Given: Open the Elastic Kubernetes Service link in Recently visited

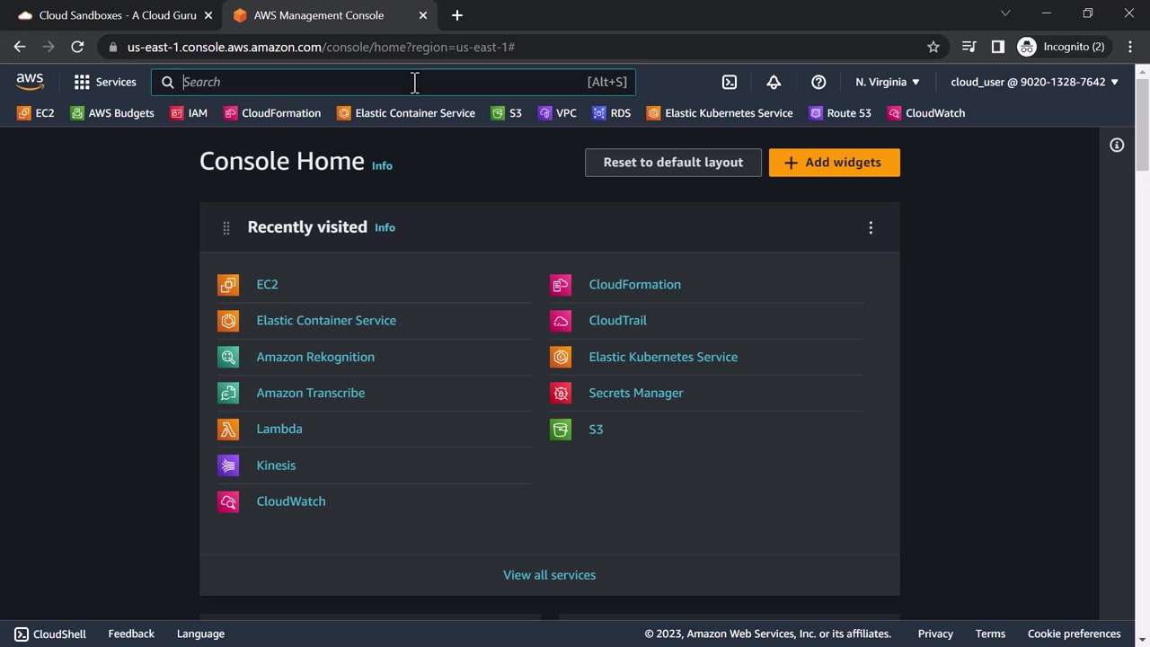Looking at the screenshot, I should [x=663, y=357].
